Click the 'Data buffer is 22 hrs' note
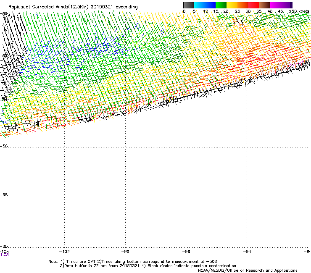This screenshot has height=273, width=311. (x=148, y=266)
